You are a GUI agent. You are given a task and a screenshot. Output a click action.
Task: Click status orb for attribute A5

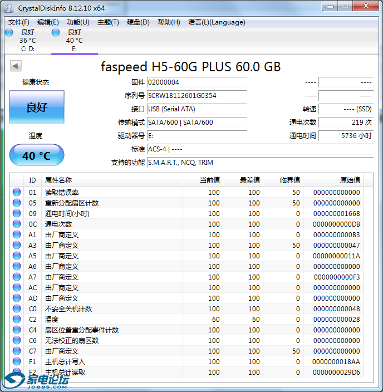17,256
